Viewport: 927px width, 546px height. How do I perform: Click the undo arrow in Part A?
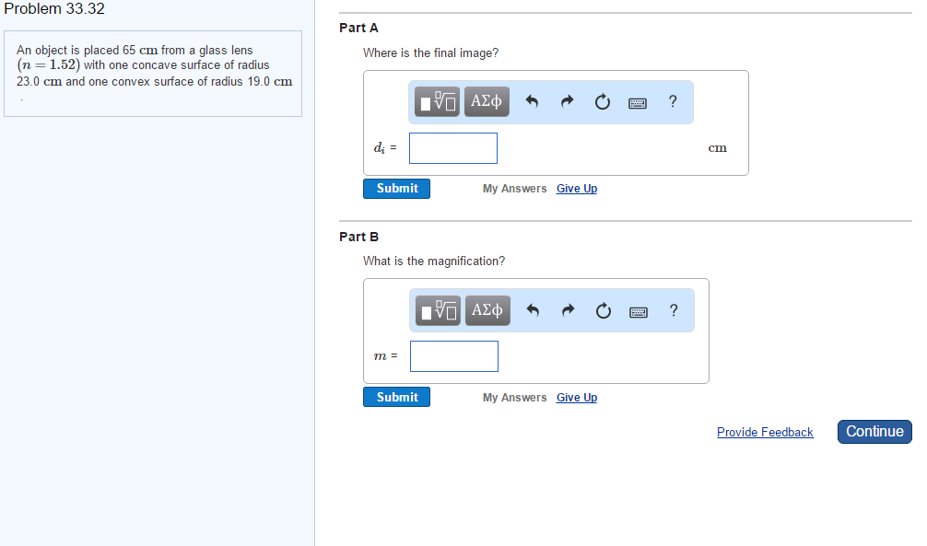tap(532, 102)
